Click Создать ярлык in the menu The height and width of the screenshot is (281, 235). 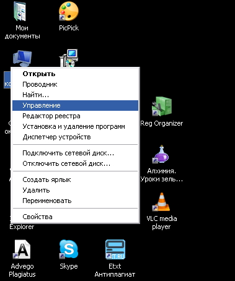[75, 179]
